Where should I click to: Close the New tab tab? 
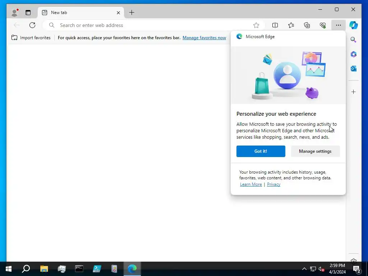118,13
